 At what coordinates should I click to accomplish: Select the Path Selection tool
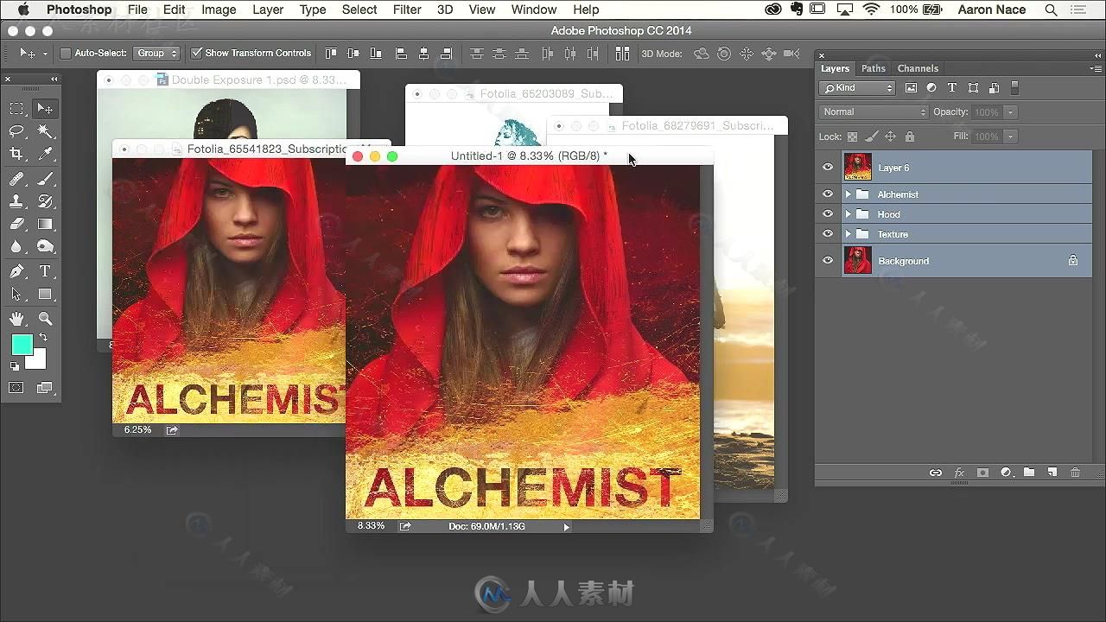[x=16, y=295]
